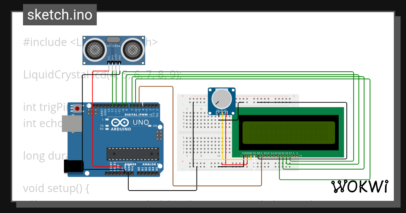This screenshot has width=406, height=213.
Task: Click the Arduino power barrel jack
Action: tap(73, 166)
